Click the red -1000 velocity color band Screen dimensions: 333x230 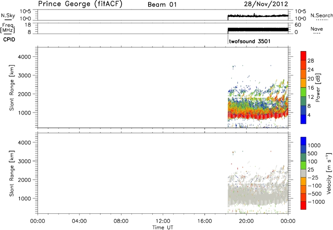click(x=303, y=206)
